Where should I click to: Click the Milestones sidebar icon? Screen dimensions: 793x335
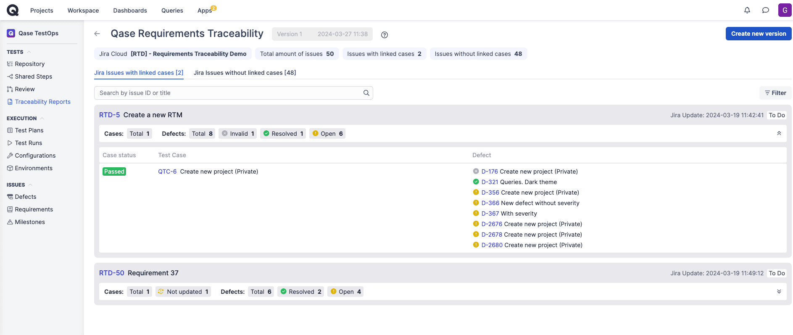click(10, 222)
